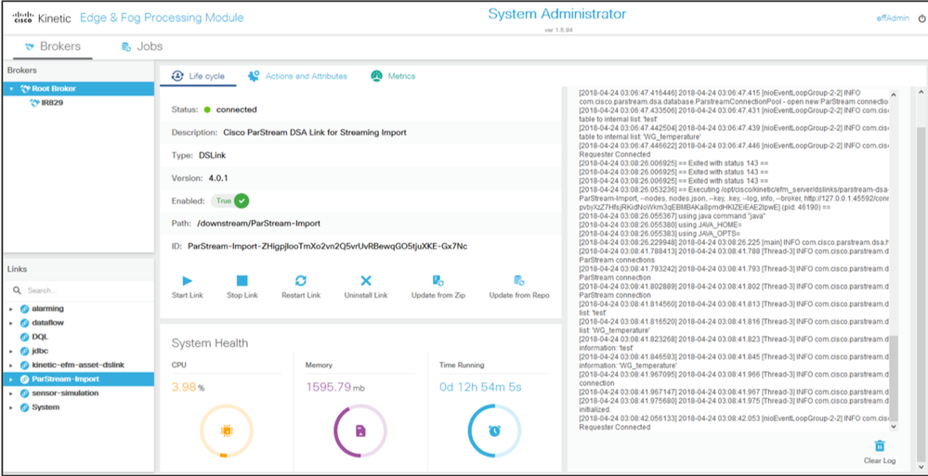The image size is (928, 476).
Task: Open the Brokers tab
Action: (x=53, y=46)
